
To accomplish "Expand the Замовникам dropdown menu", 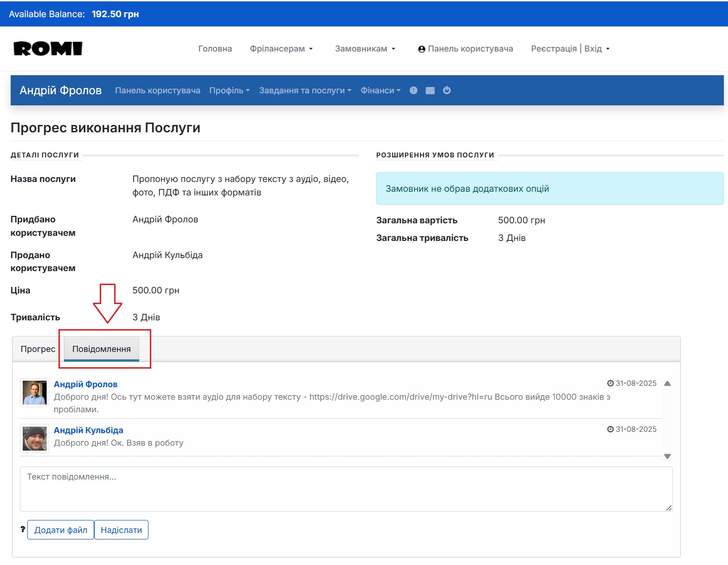I will [365, 49].
